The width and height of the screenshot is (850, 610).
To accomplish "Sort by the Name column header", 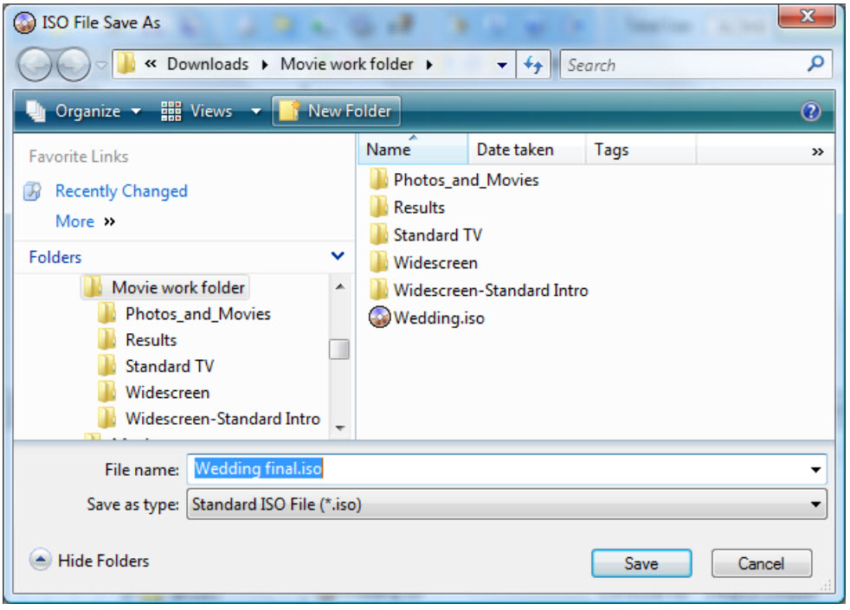I will point(413,149).
